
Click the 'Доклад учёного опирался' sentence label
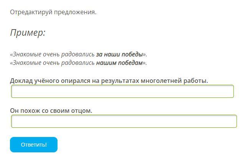(109, 81)
